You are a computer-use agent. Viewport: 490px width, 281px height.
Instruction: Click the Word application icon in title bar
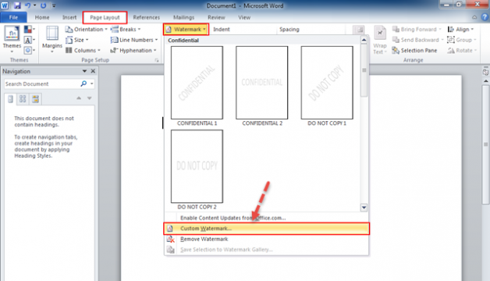point(5,5)
